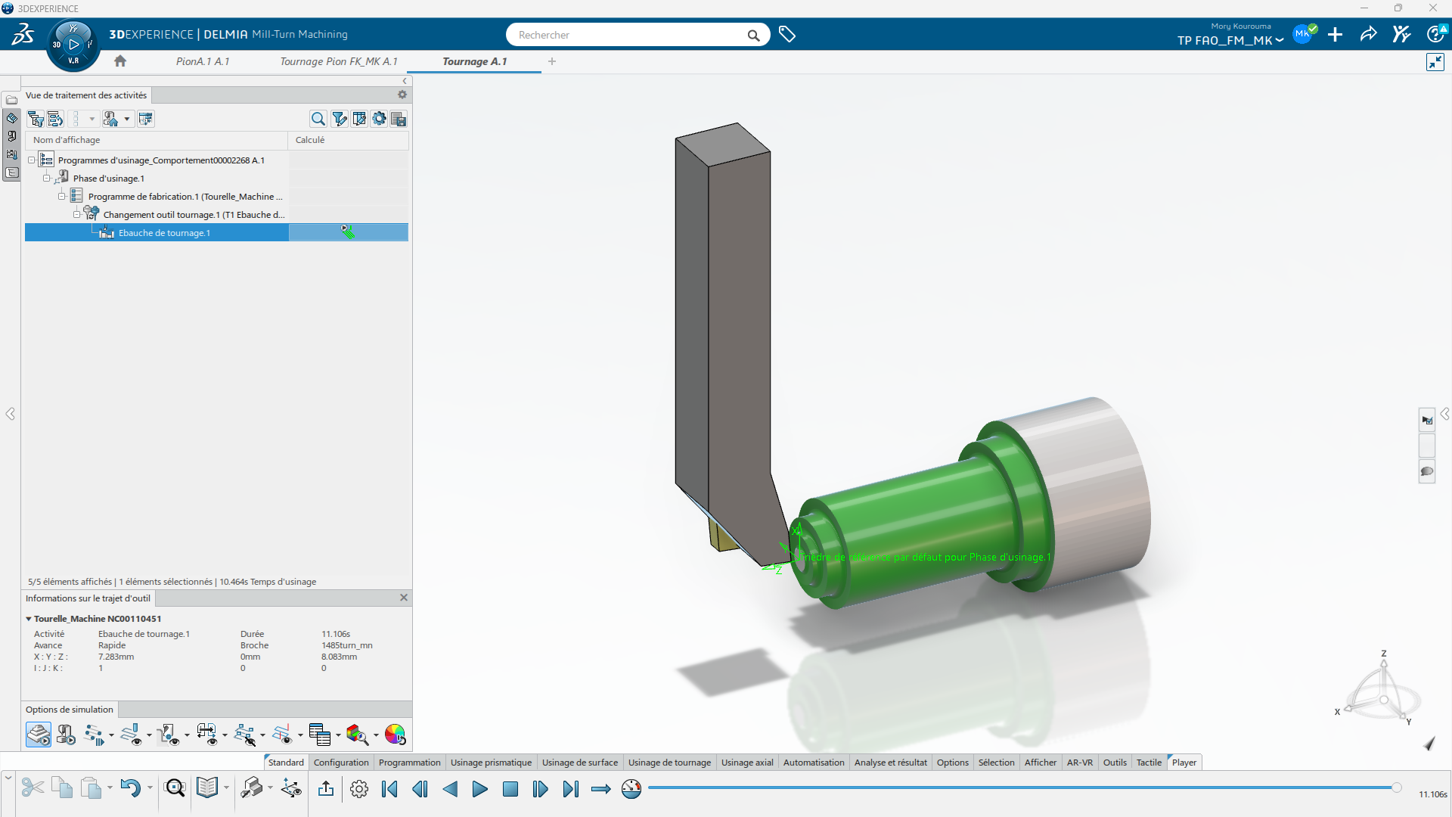This screenshot has width=1452, height=817.
Task: Open the player settings gear
Action: coord(359,789)
